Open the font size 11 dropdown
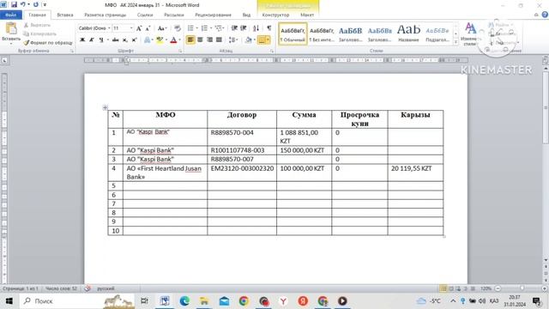This screenshot has width=549, height=309. [x=131, y=28]
